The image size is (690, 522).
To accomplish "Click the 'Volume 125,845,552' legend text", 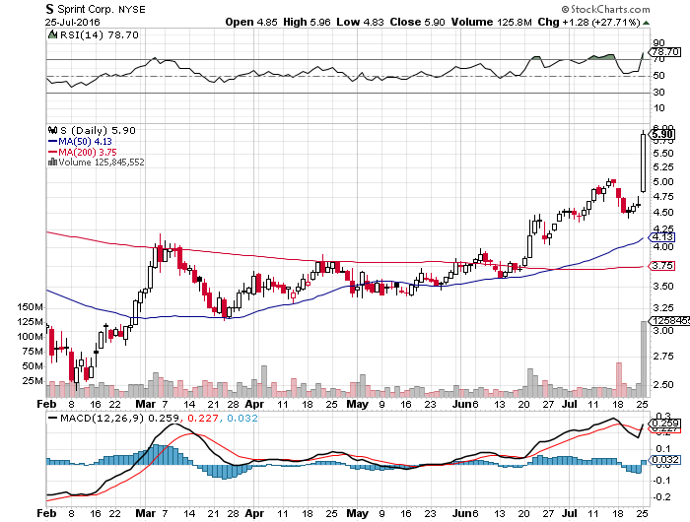I will tap(102, 162).
